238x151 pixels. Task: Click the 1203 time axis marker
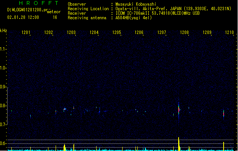pyautogui.click(x=71, y=32)
